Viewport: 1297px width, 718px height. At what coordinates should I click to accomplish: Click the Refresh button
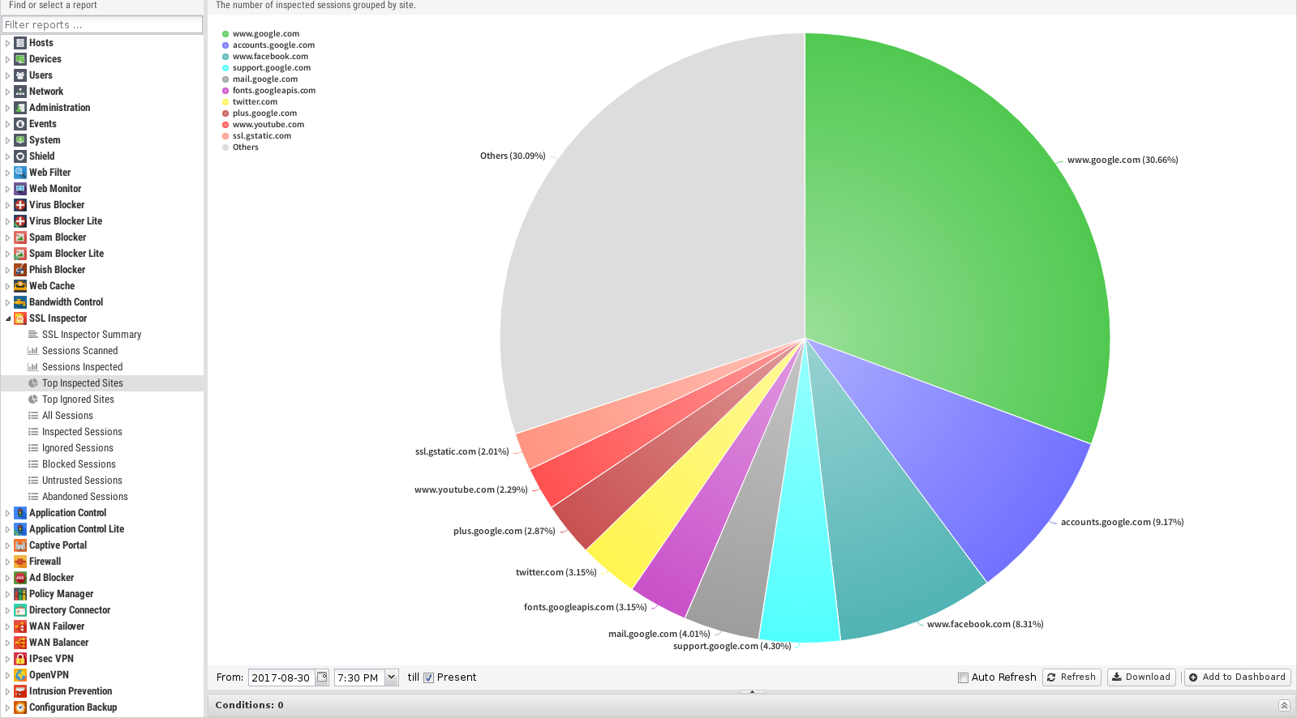pos(1072,677)
